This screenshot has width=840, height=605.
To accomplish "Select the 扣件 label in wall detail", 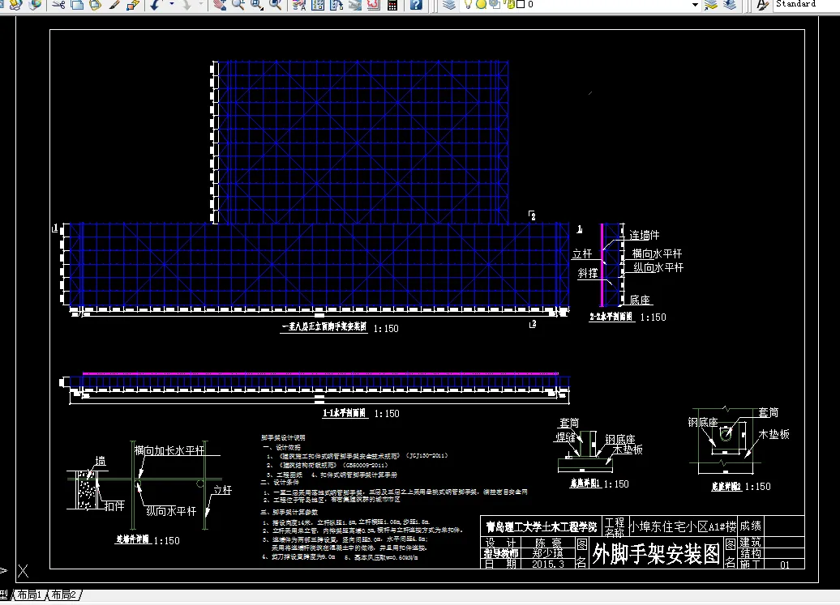I will (114, 506).
